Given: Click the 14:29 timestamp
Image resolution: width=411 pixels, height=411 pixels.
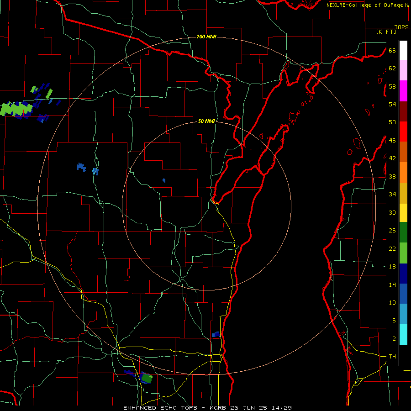Looking at the screenshot, I should (281, 408).
